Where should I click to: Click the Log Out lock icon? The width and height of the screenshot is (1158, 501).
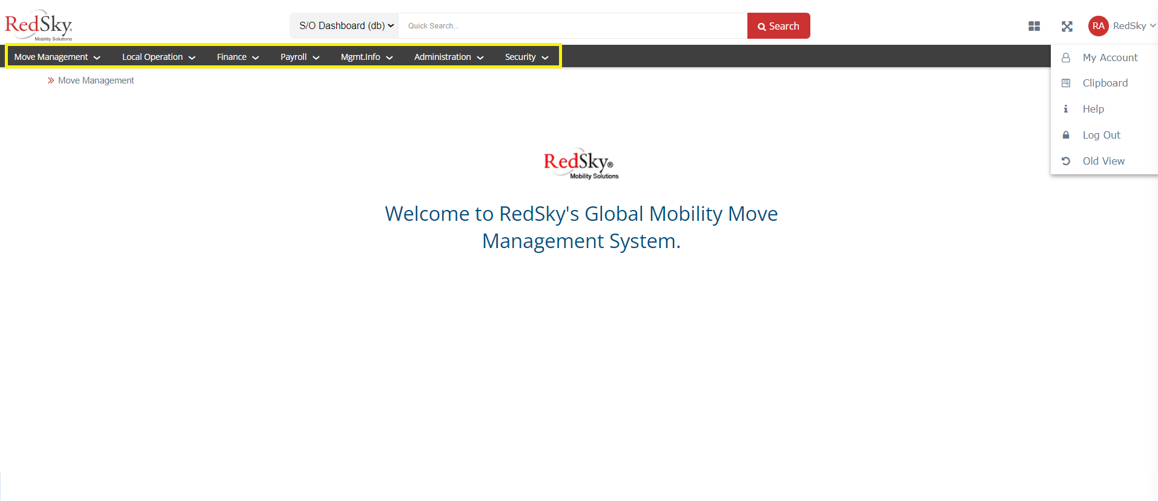click(x=1066, y=135)
